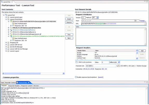Screen dimensions: 149x105
Task: Click the Response icon under the servlet/Profile request
Action: tap(13, 26)
